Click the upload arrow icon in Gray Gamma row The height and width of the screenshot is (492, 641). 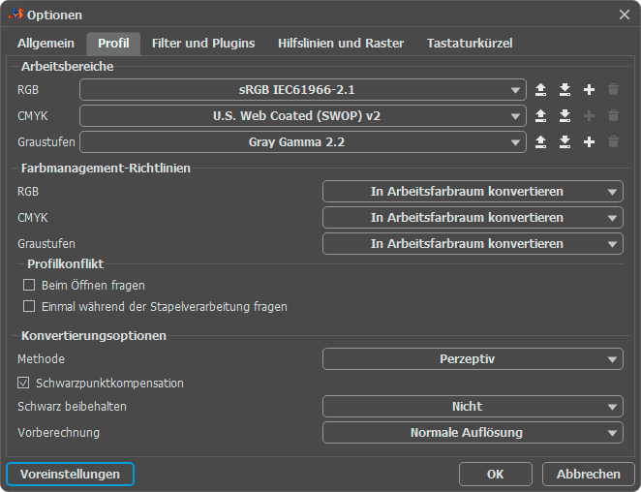[540, 142]
